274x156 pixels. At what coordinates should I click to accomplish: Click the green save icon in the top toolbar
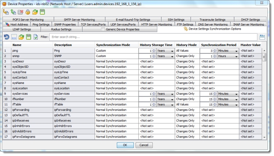click(42, 12)
